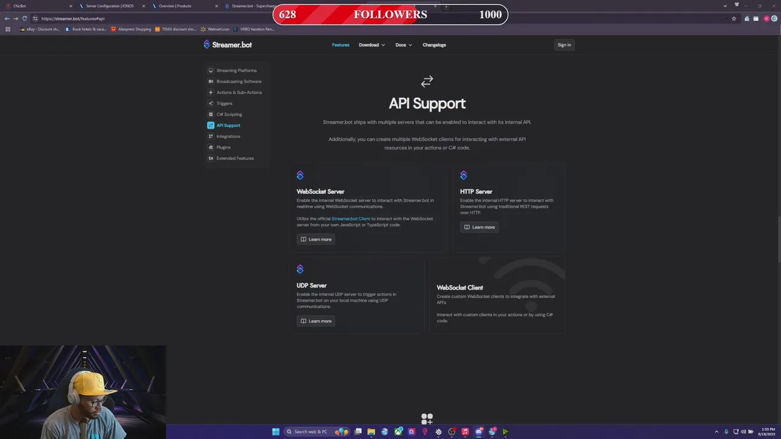
Task: Expand the Docs dropdown menu
Action: click(403, 45)
